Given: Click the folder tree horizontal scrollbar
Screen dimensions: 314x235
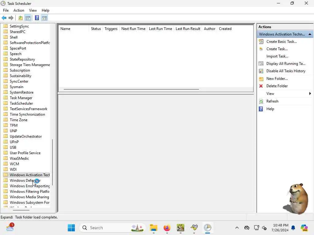Looking at the screenshot, I should [21, 210].
